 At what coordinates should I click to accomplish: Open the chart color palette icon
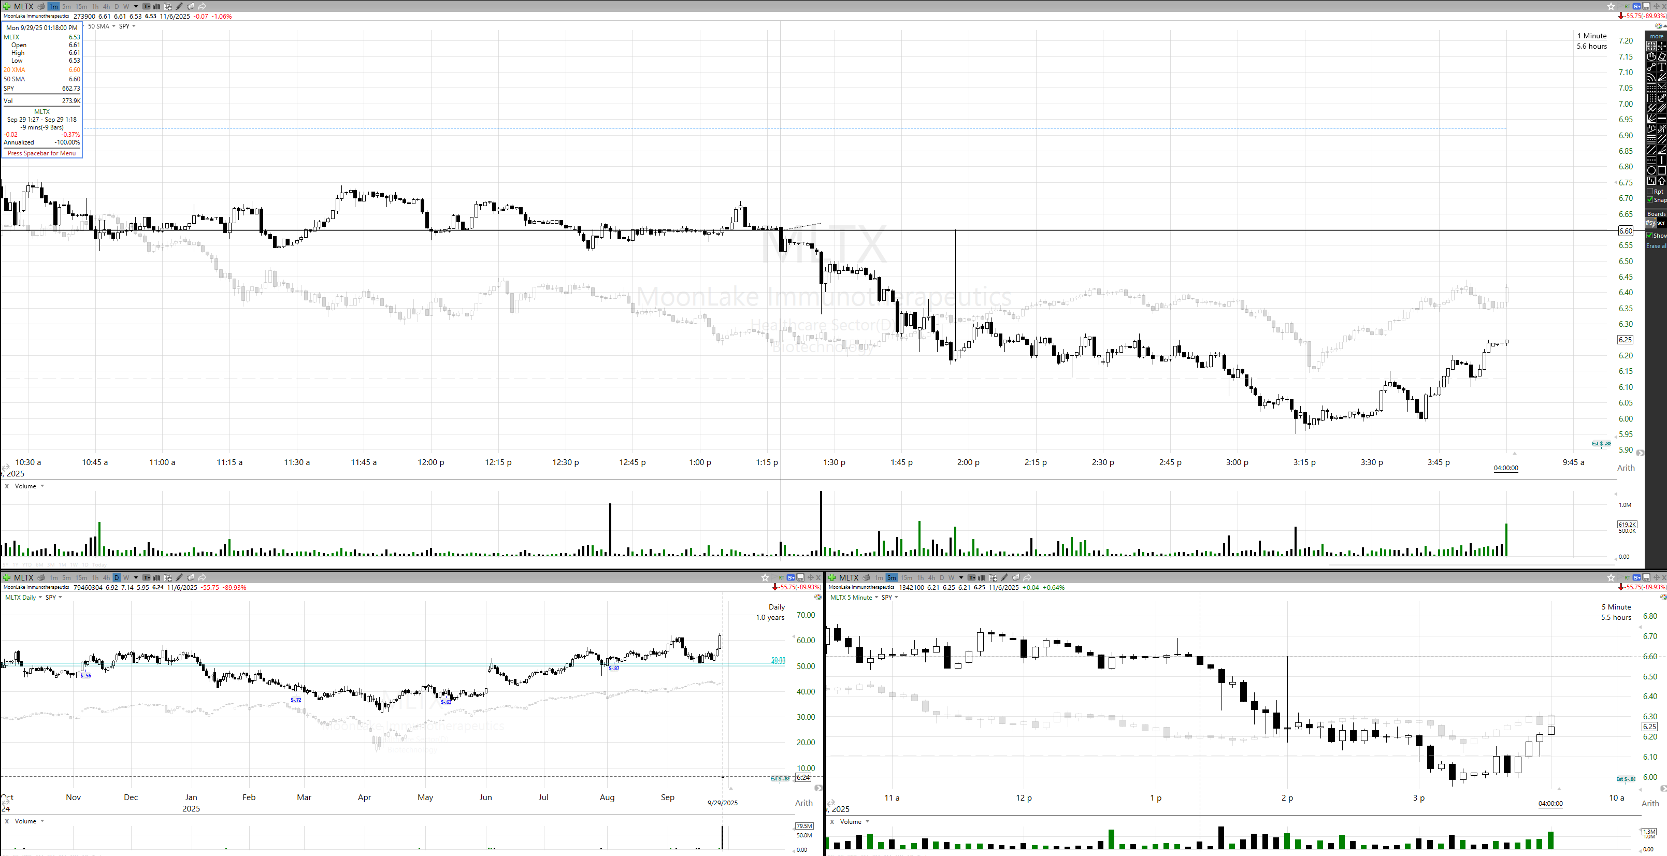1658,26
